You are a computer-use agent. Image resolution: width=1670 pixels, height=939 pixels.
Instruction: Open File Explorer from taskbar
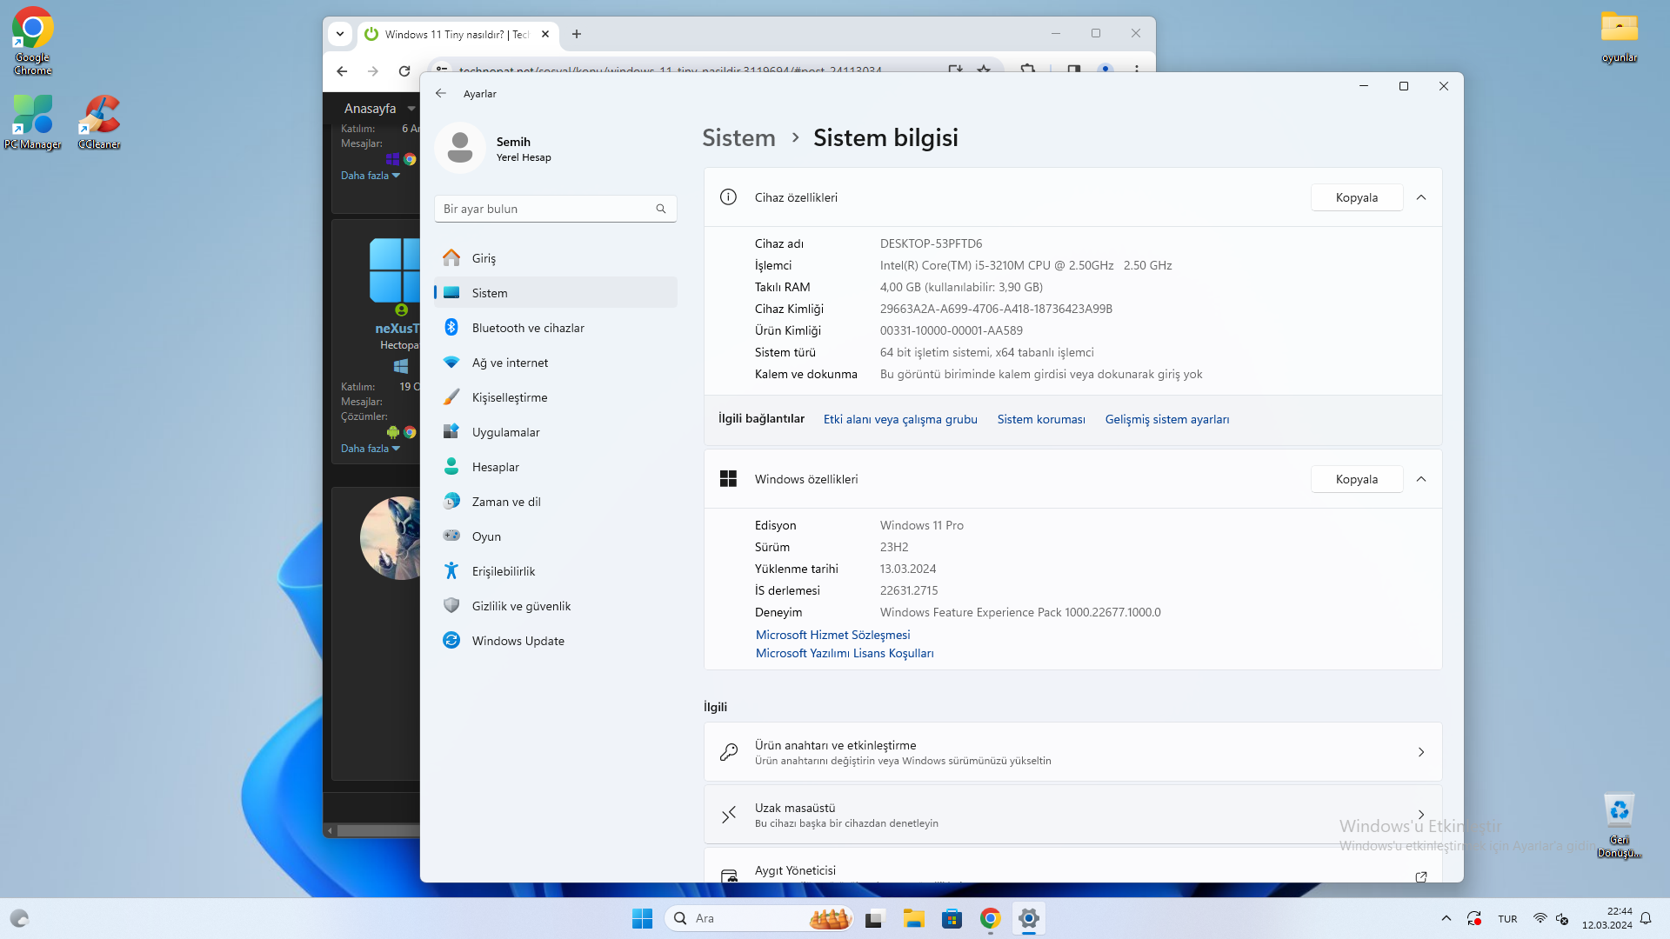pos(913,918)
